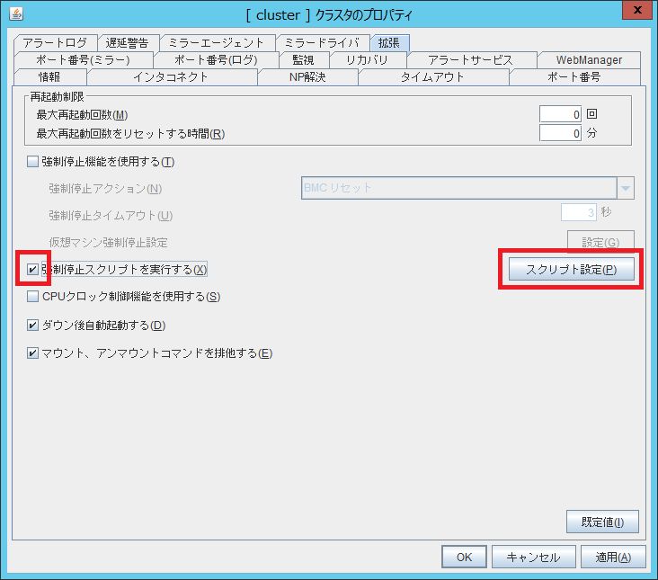The image size is (658, 580).
Task: Uncheck 強制停止スクリプトを実行する checkbox
Action: (x=33, y=270)
